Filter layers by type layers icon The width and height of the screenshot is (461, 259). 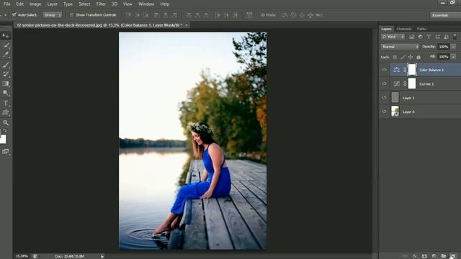429,37
